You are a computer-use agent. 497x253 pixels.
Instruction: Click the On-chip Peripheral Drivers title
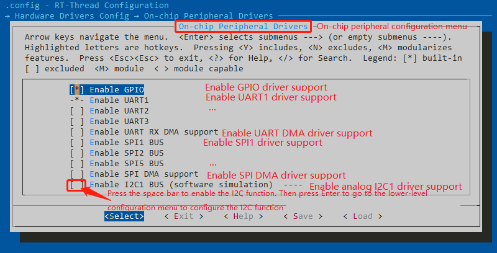click(243, 27)
